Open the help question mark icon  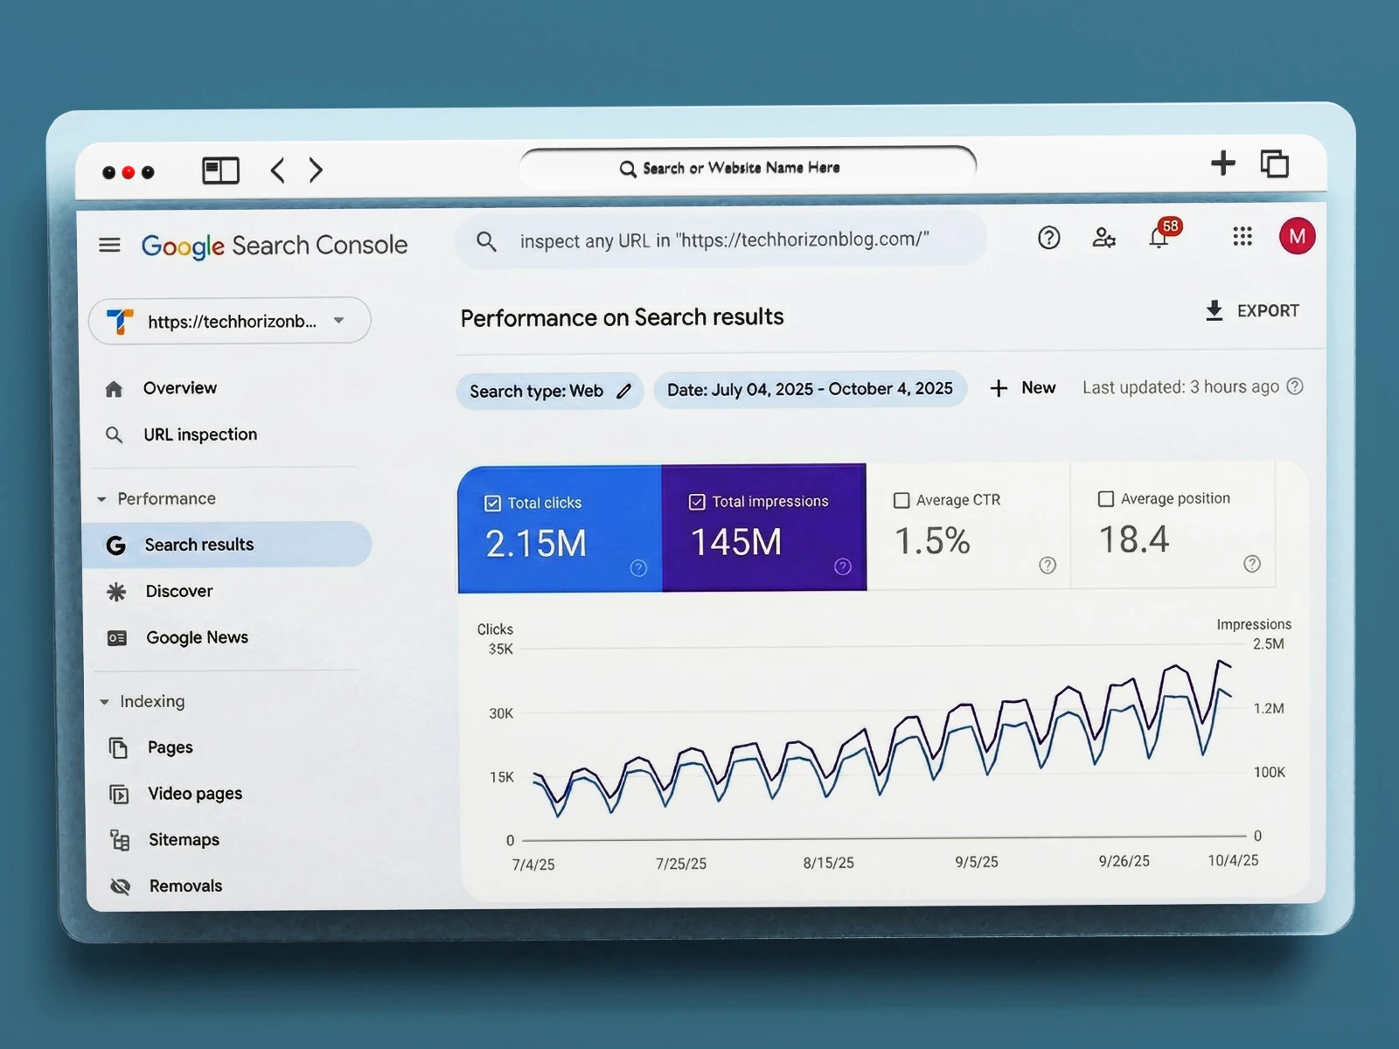pyautogui.click(x=1048, y=238)
